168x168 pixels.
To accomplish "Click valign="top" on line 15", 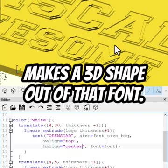I will [60, 141].
